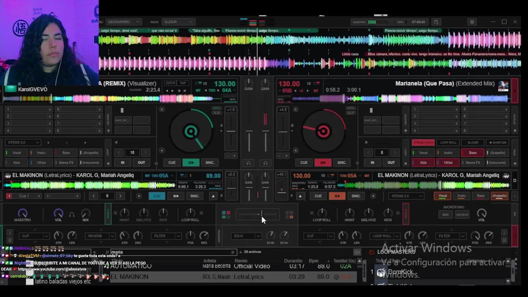The width and height of the screenshot is (528, 297).
Task: Open the ELEGIR rack dropdown
Action: coord(178,22)
